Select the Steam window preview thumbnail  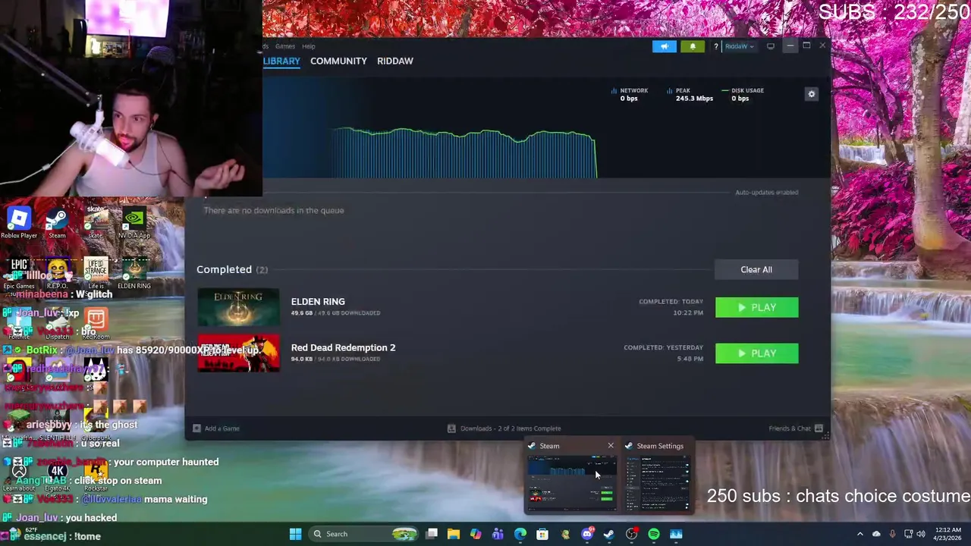572,483
